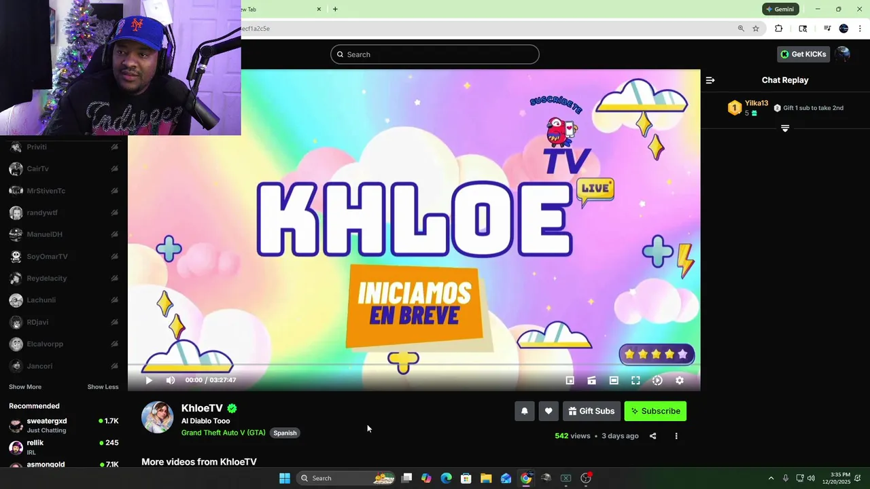Open recommended rellik stream
The image size is (870, 489).
[x=64, y=447]
